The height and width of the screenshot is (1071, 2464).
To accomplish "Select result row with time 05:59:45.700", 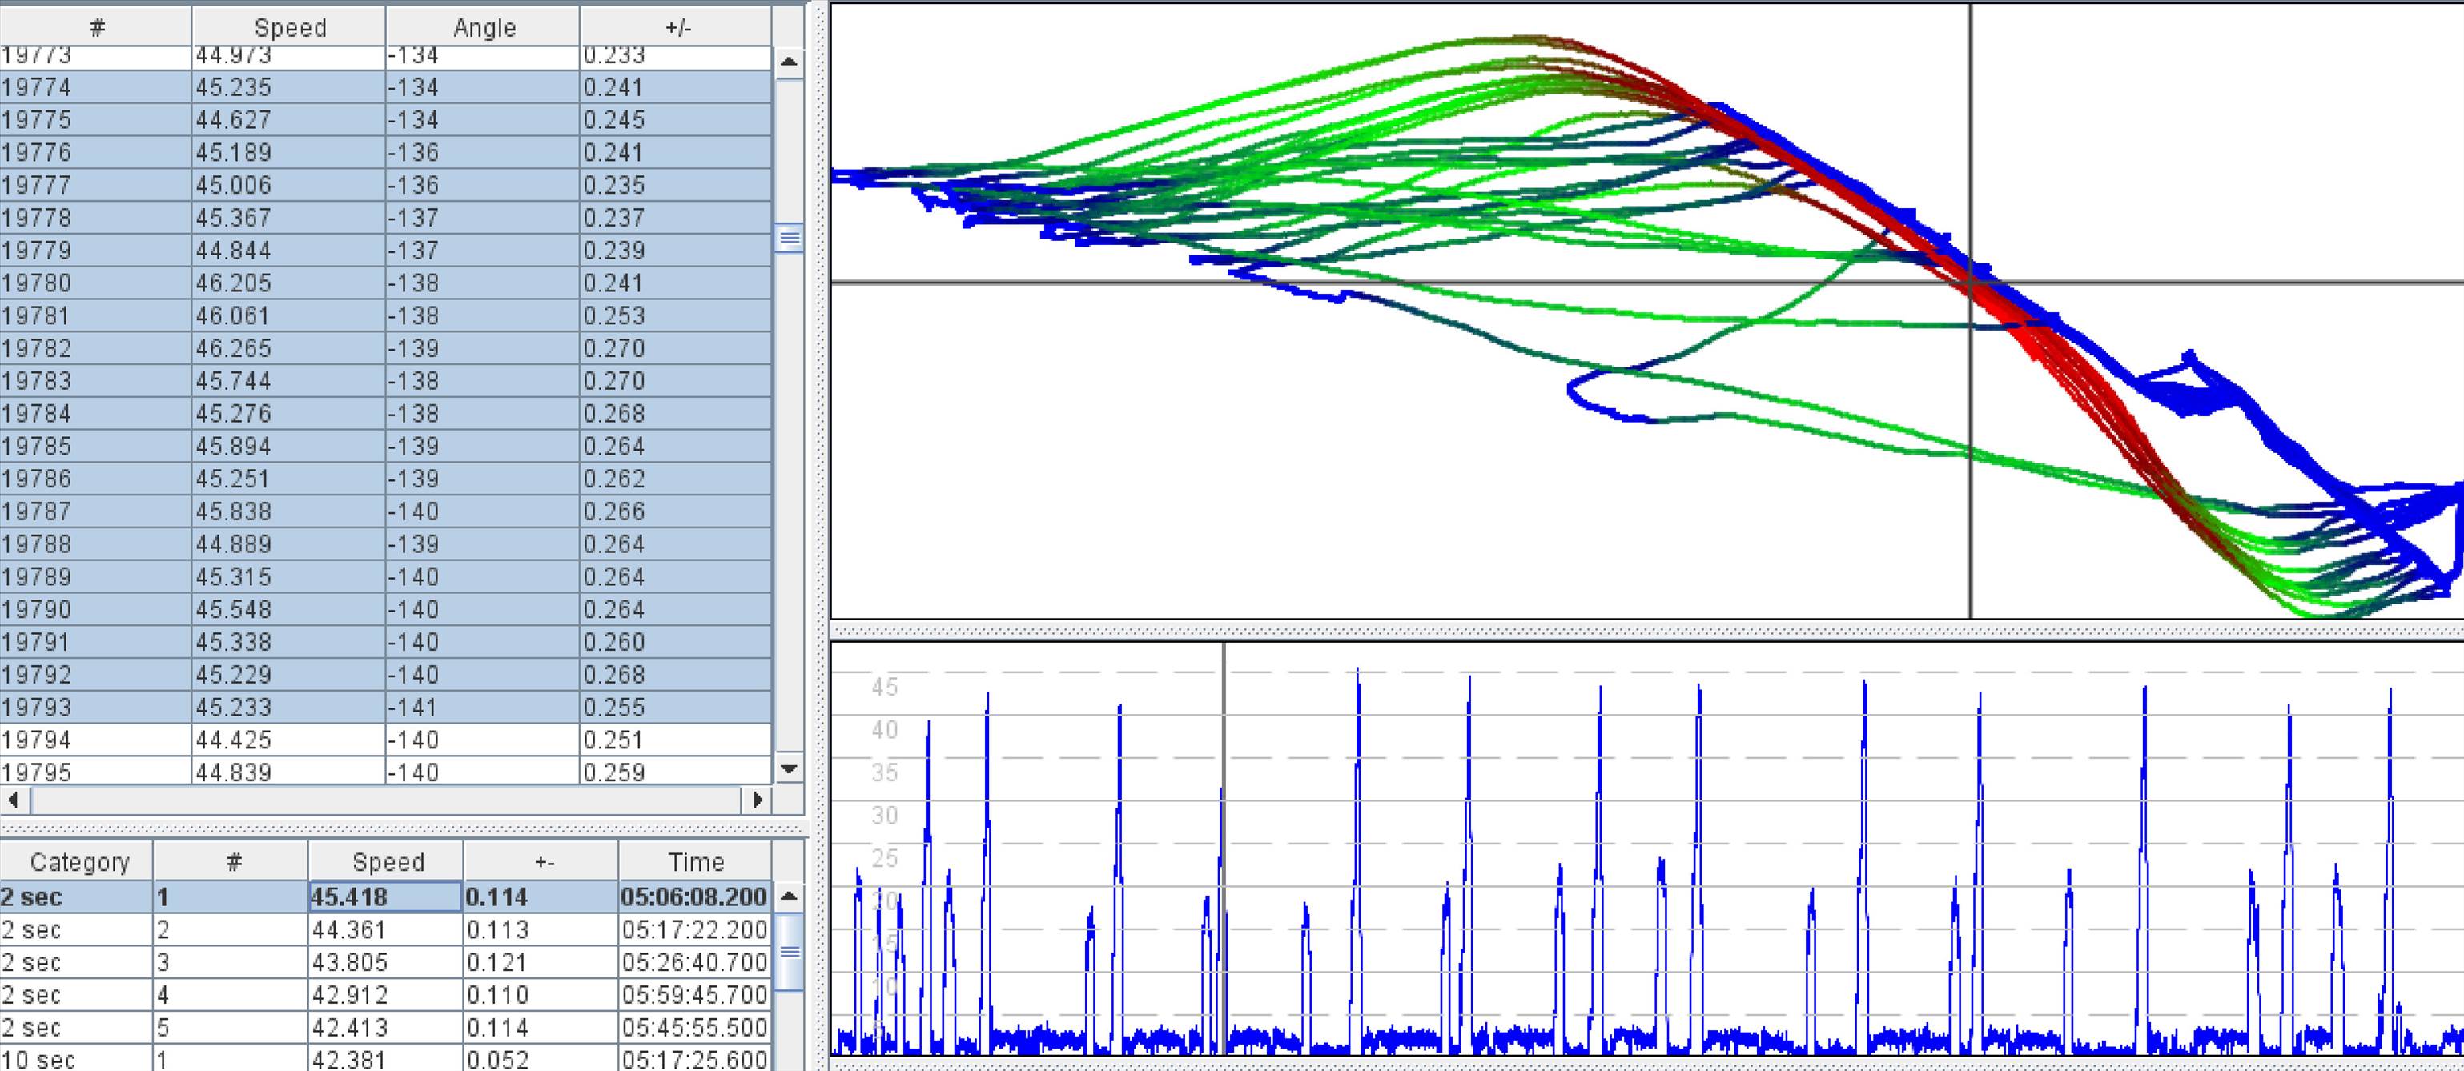I will pos(693,994).
